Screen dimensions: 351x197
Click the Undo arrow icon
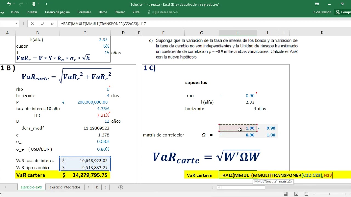pyautogui.click(x=9, y=4)
